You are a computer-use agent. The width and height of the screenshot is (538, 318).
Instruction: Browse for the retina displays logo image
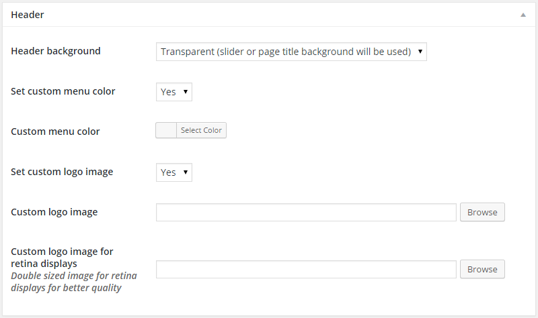(x=482, y=269)
